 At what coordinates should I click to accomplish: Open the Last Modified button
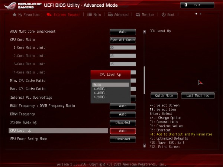coord(198,96)
